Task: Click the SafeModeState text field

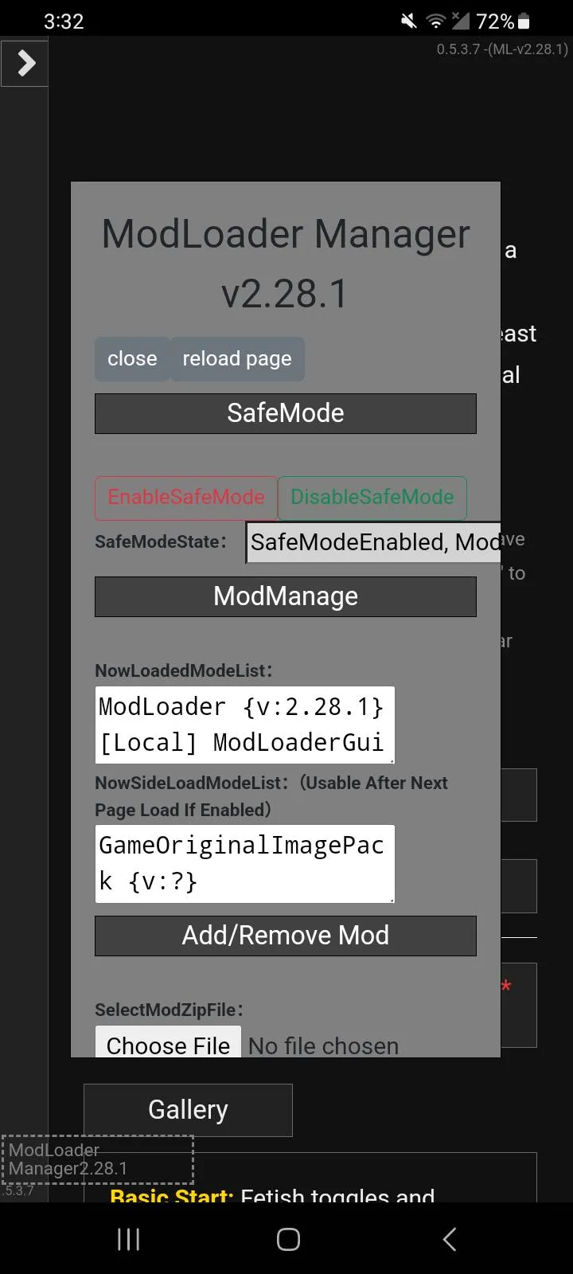Action: tap(373, 542)
